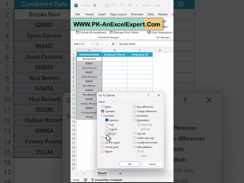
Task: Add a new sheet with plus icon
Action: [x=120, y=173]
